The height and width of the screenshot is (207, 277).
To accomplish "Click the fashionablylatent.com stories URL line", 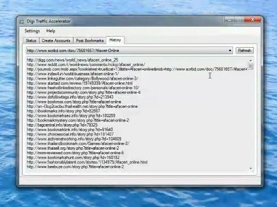I will (x=87, y=162).
